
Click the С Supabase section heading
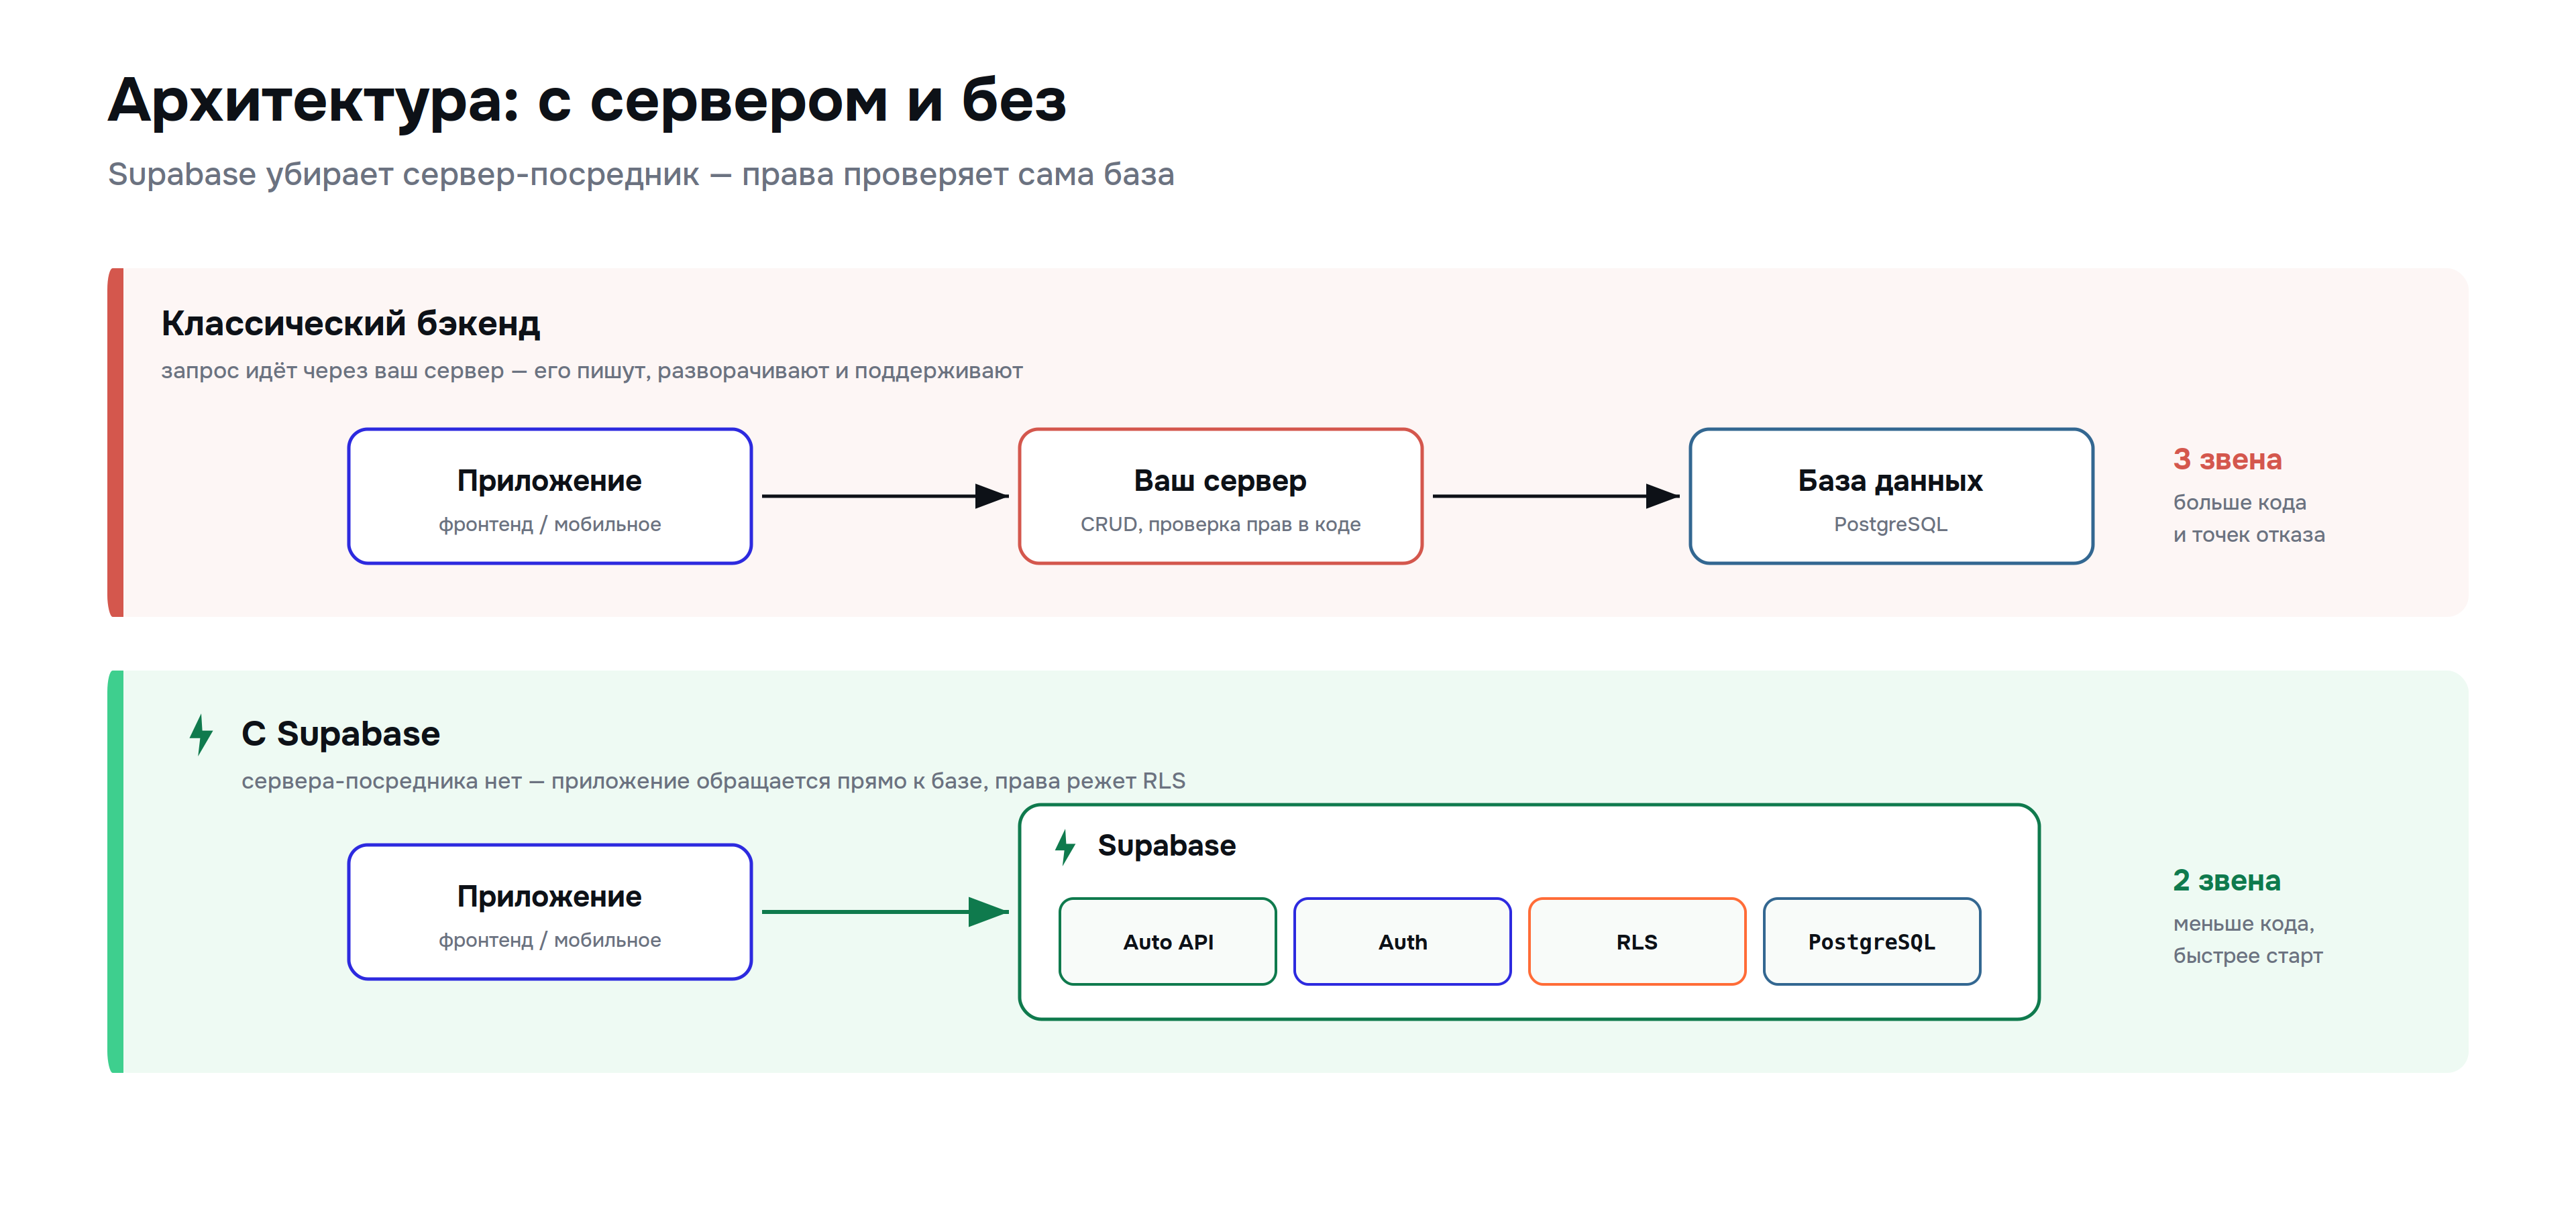pos(340,734)
